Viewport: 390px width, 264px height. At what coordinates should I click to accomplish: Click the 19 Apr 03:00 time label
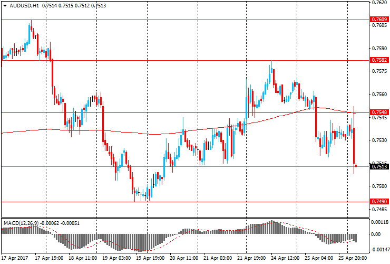(x=116, y=258)
